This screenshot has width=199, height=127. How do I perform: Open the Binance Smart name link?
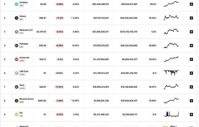click(27, 99)
